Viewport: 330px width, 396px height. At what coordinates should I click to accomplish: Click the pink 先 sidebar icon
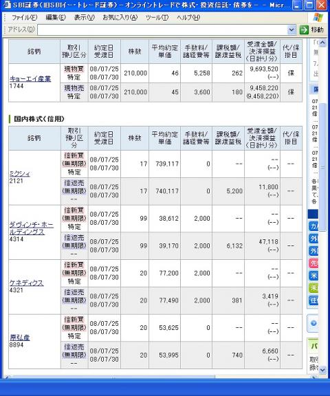click(x=313, y=263)
